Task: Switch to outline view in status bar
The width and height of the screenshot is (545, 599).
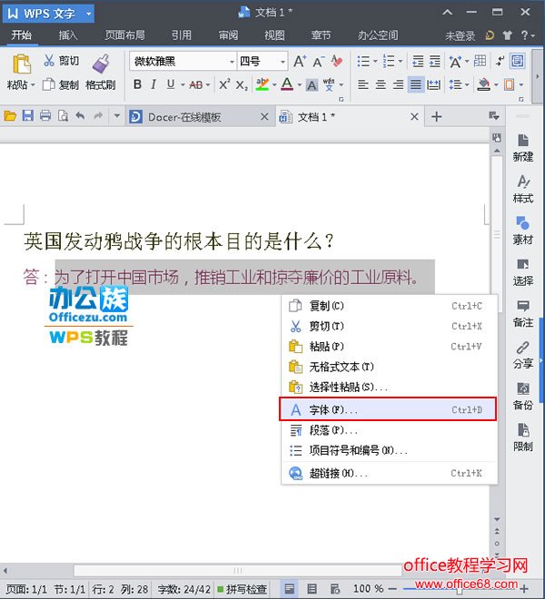Action: point(312,588)
